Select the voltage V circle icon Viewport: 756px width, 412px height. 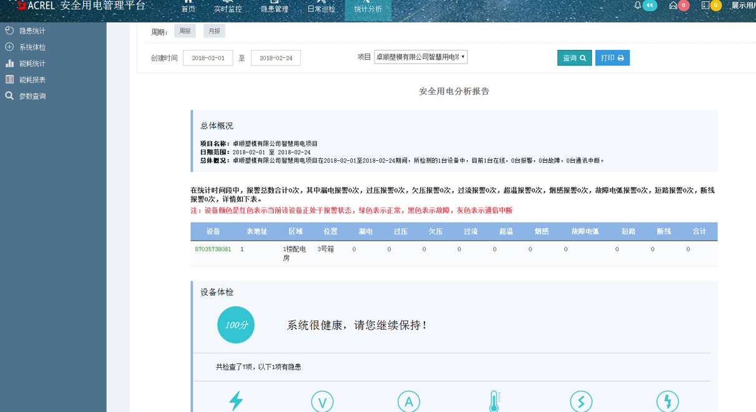[x=322, y=401]
